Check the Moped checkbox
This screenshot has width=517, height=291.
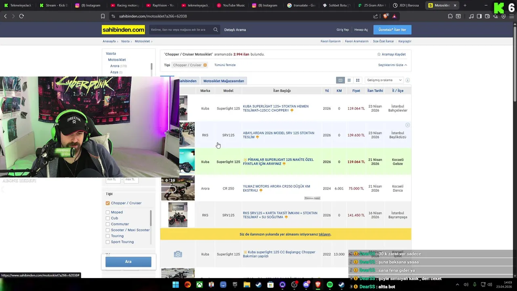click(x=108, y=212)
